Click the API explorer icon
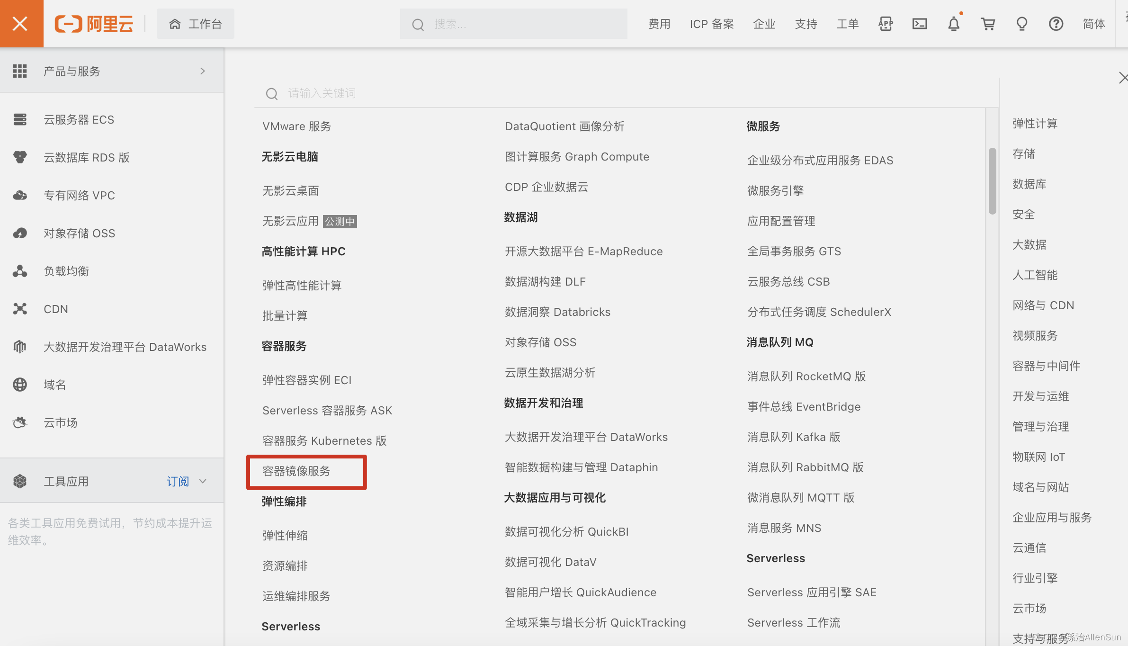The image size is (1128, 646). point(886,24)
